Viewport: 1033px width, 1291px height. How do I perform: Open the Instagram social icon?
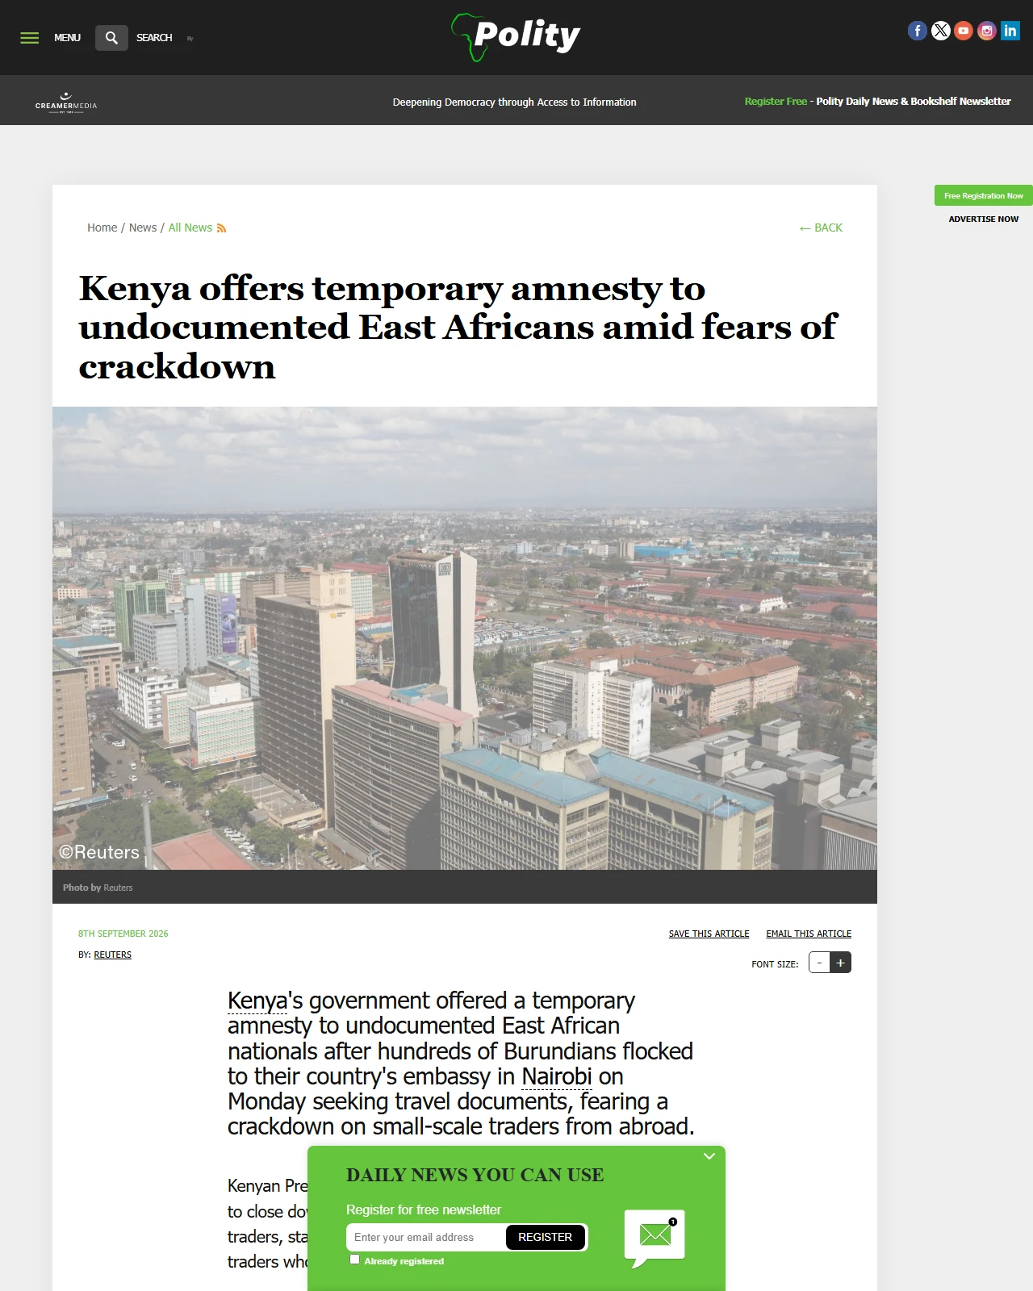coord(987,31)
